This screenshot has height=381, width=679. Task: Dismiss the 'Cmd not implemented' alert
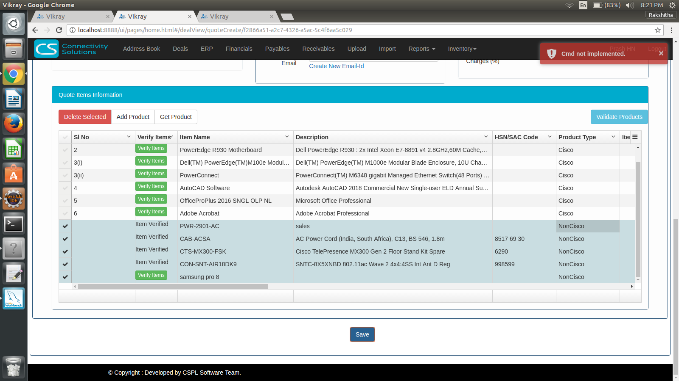coord(661,53)
